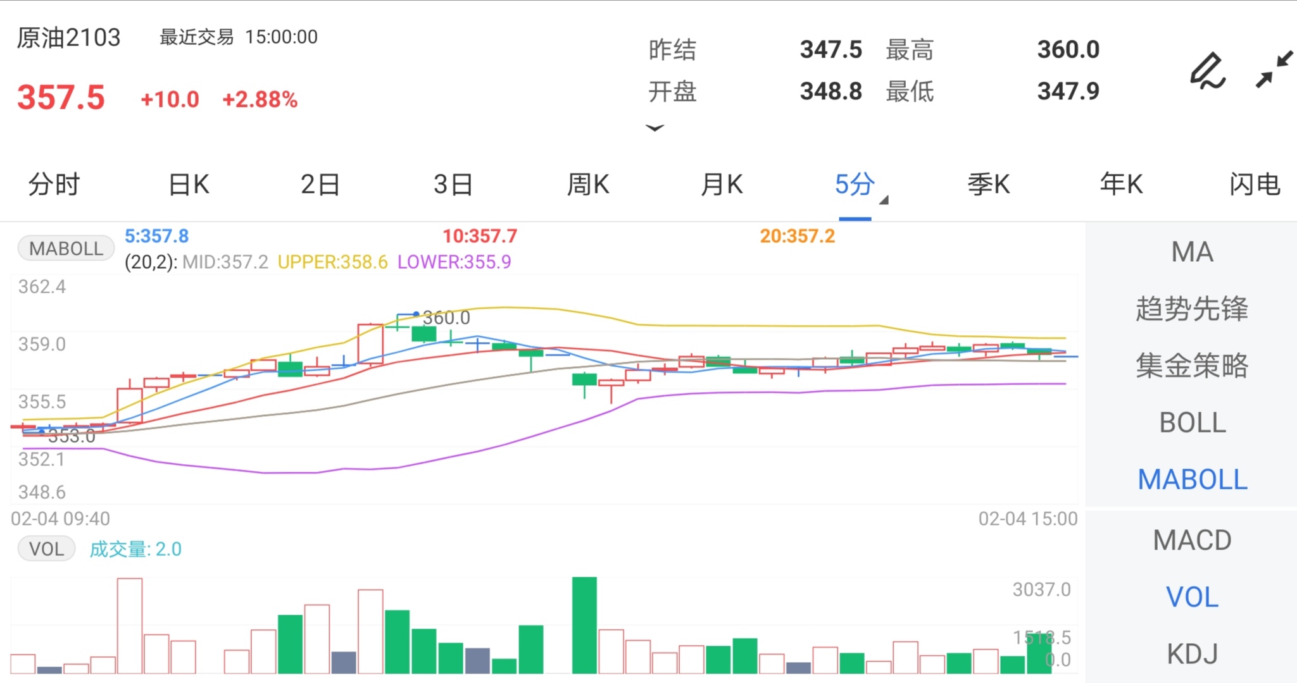Click the MID:357.2 value
The height and width of the screenshot is (683, 1297).
[x=225, y=262]
